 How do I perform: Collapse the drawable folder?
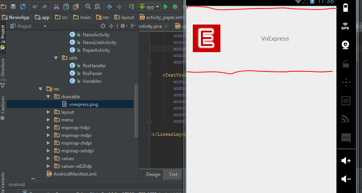48,97
